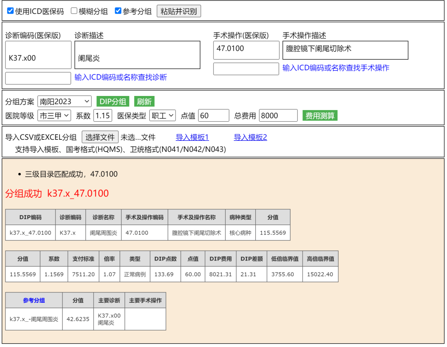Expand the 医院等级 市三甲 dropdown
The image size is (447, 347).
pyautogui.click(x=54, y=116)
